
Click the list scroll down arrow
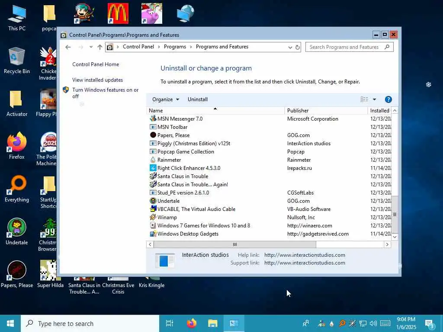(x=395, y=237)
